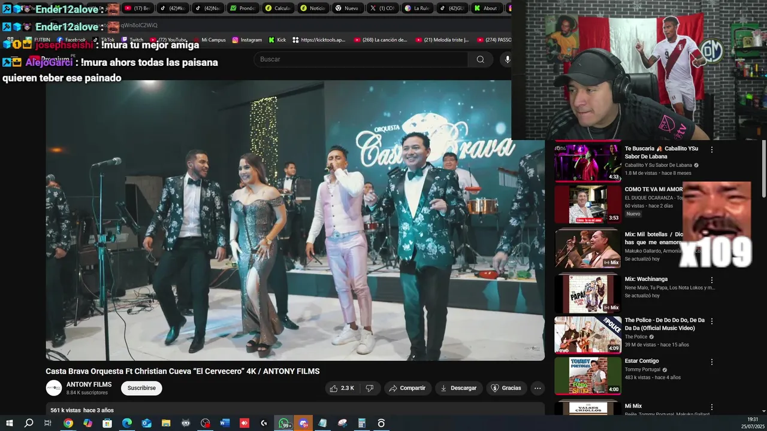Click Tommy Portugal channel name
This screenshot has width=767, height=431.
[642, 370]
